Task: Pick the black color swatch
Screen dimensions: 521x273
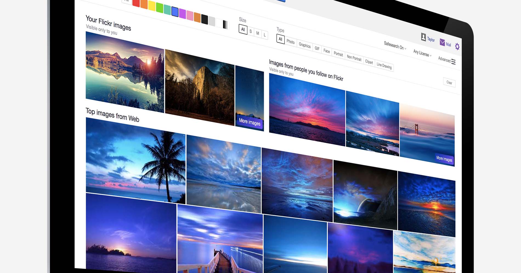Action: pyautogui.click(x=205, y=19)
